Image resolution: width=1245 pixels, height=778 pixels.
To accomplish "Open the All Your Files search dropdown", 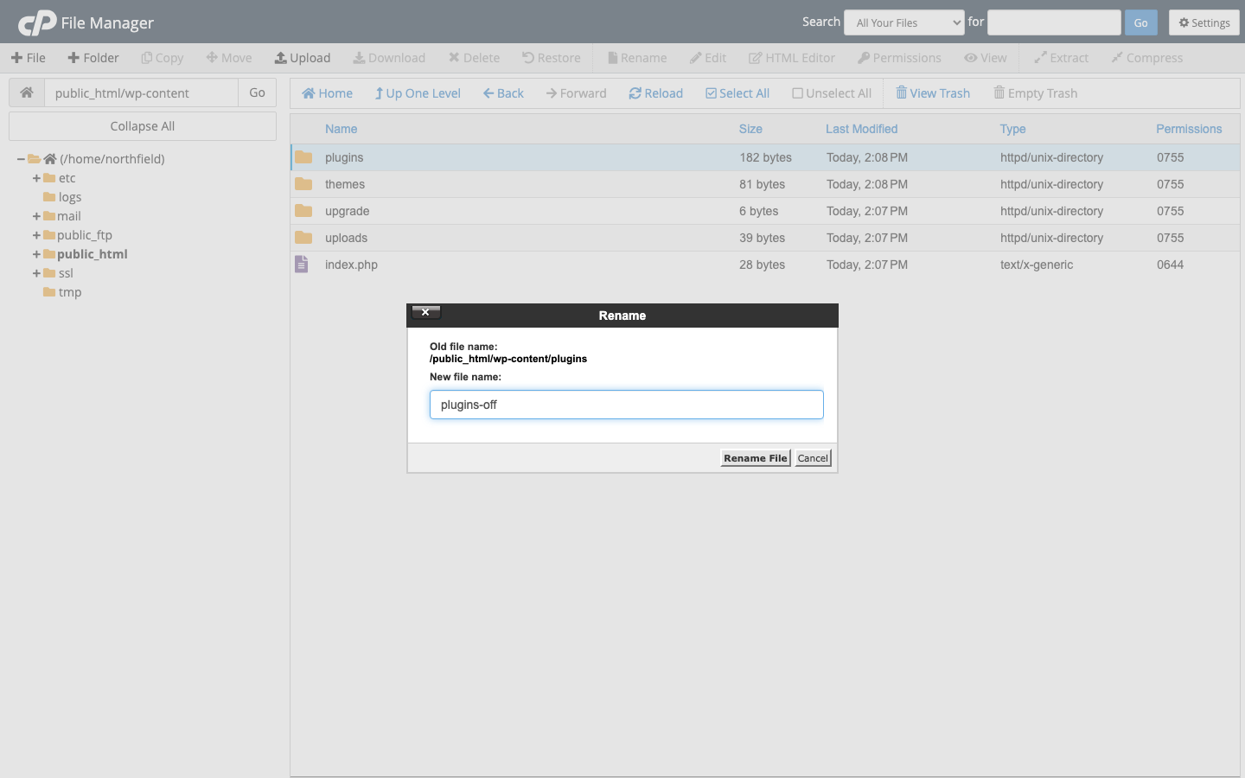I will coord(904,22).
